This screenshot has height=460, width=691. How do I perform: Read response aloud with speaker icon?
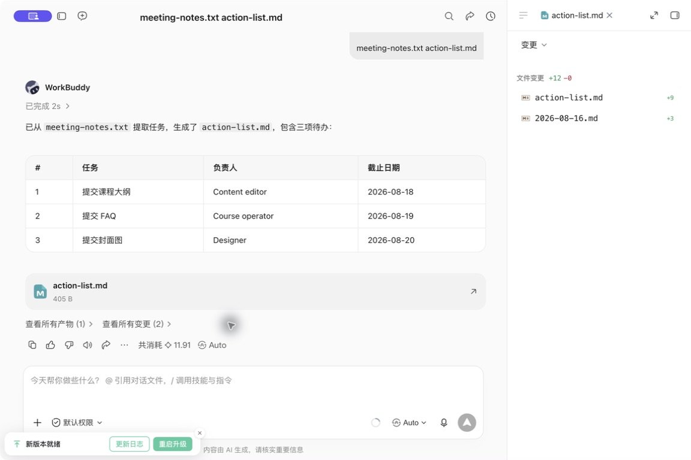click(88, 345)
